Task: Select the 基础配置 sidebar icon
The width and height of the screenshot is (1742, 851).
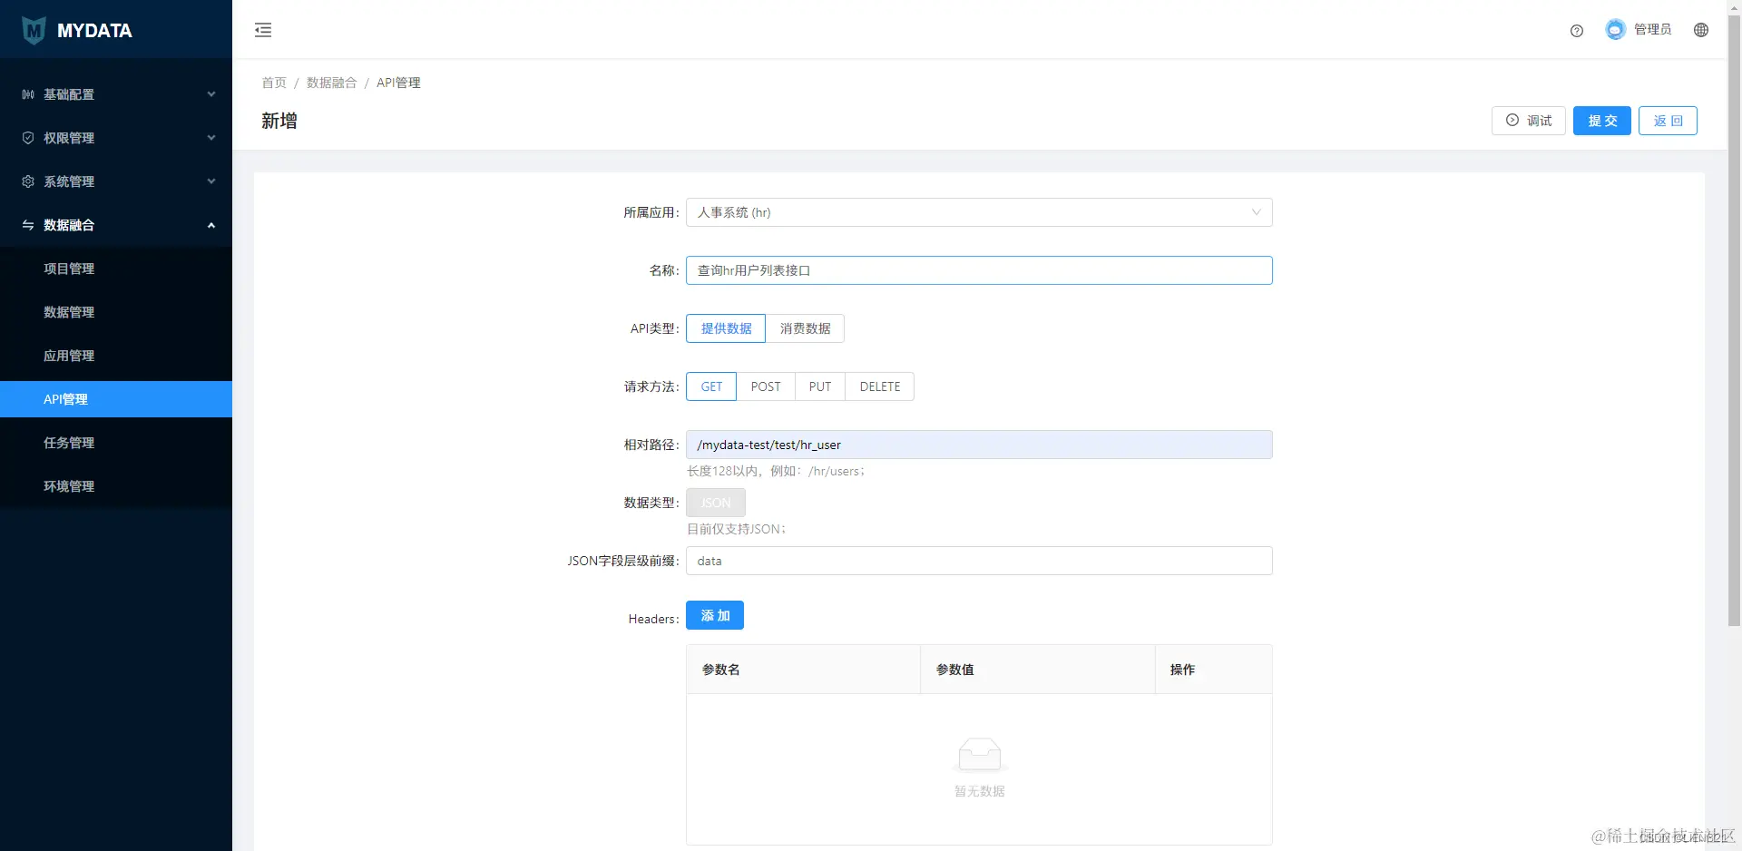Action: 26,94
